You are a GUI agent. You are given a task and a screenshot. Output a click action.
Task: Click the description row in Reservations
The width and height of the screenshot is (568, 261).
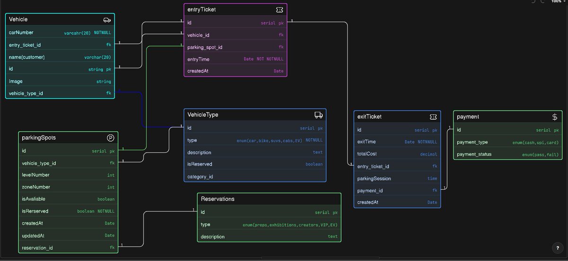[269, 236]
